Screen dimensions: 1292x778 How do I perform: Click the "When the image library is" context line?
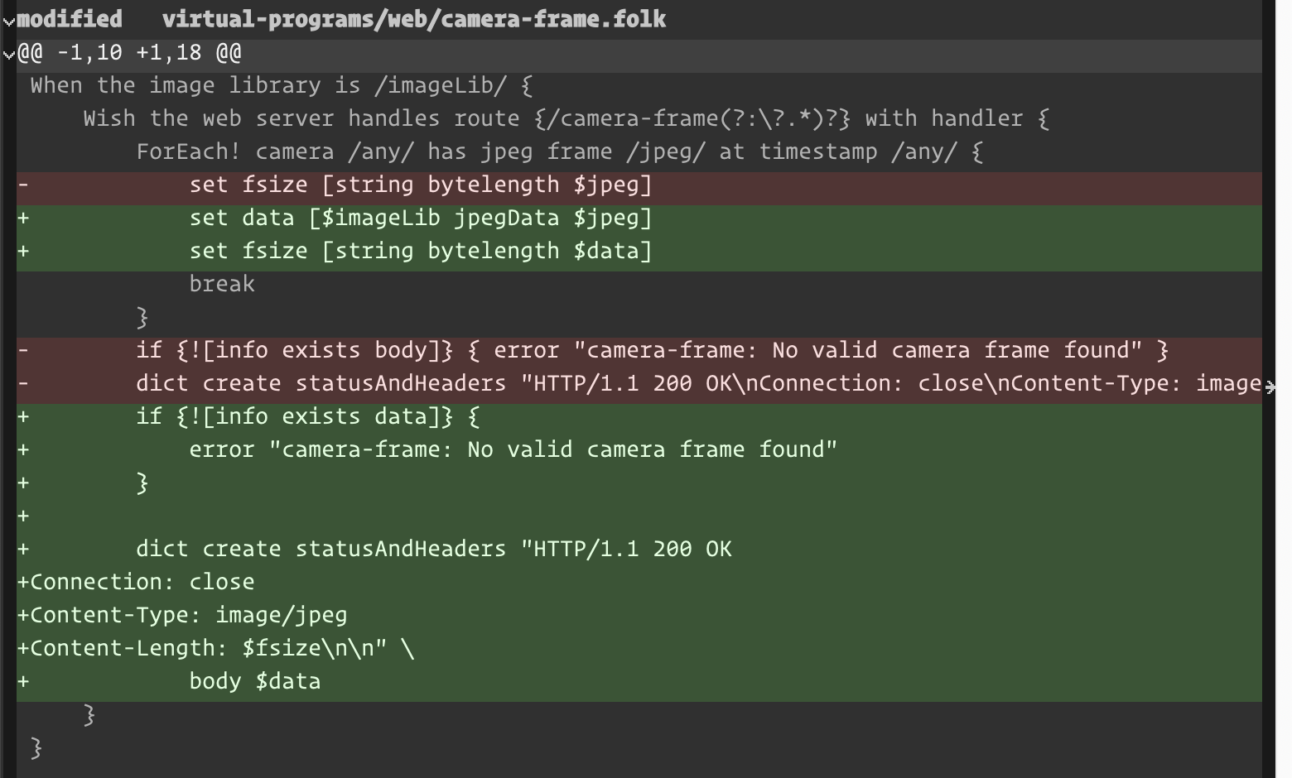[x=282, y=85]
